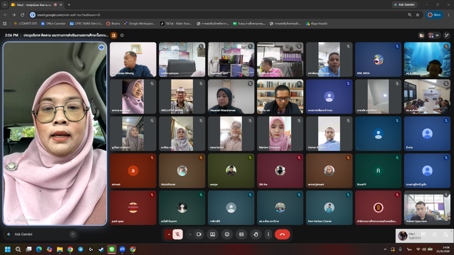Raise hand in the meeting
This screenshot has height=255, width=454.
point(256,234)
